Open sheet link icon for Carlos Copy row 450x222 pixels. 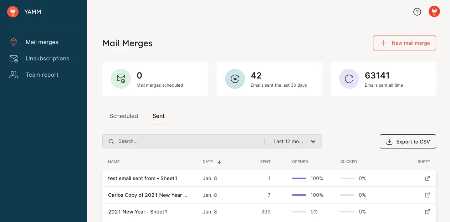[428, 195]
